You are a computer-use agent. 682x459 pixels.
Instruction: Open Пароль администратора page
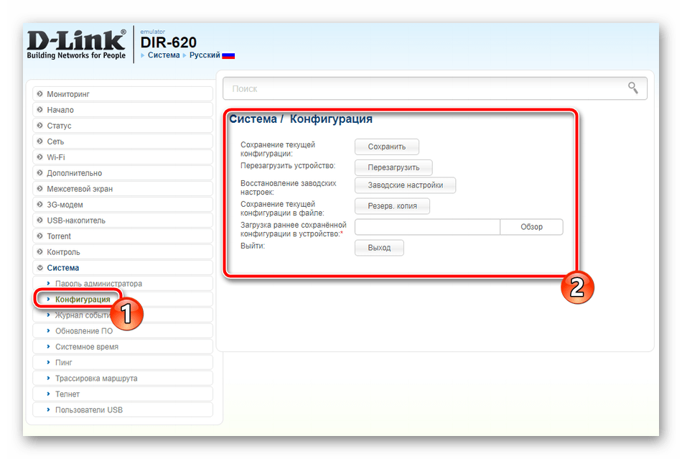(x=123, y=284)
